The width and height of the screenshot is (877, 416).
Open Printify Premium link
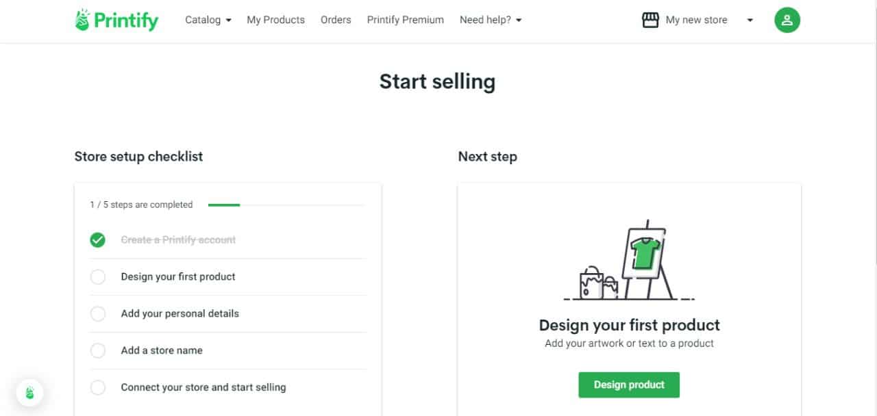coord(406,20)
